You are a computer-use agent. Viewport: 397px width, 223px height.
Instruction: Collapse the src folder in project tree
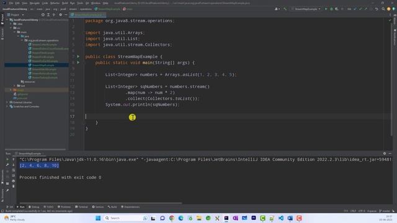tap(11, 28)
